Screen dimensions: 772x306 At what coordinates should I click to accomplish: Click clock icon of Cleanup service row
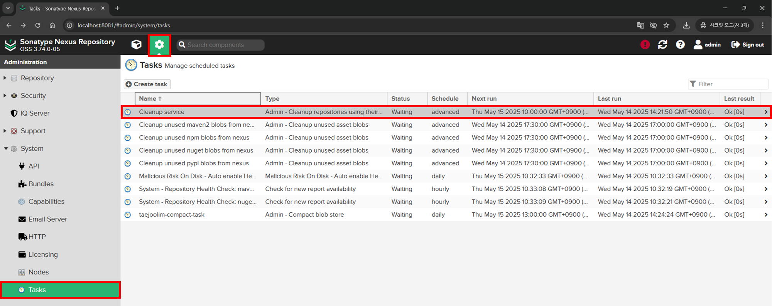coord(128,112)
